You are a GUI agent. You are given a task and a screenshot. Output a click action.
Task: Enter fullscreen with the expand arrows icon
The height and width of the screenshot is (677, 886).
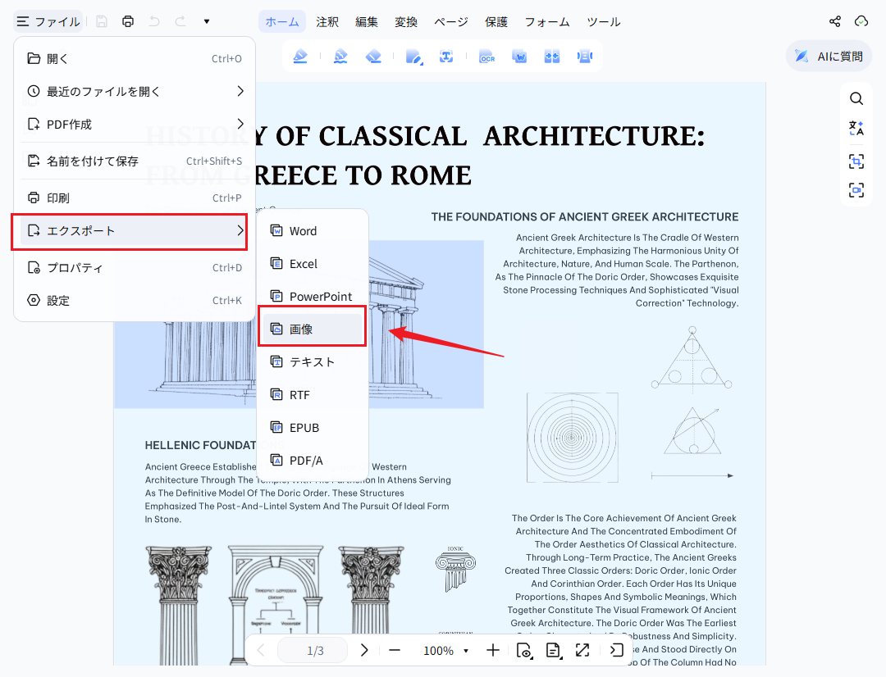coord(582,651)
